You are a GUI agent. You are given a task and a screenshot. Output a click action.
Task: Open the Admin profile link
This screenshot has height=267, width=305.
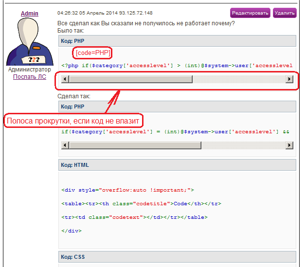pos(30,14)
